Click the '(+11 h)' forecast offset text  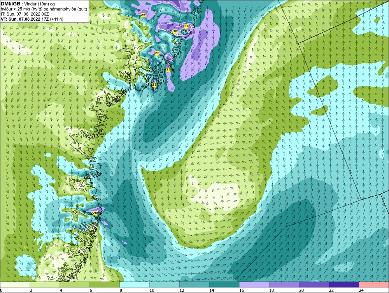[56, 19]
